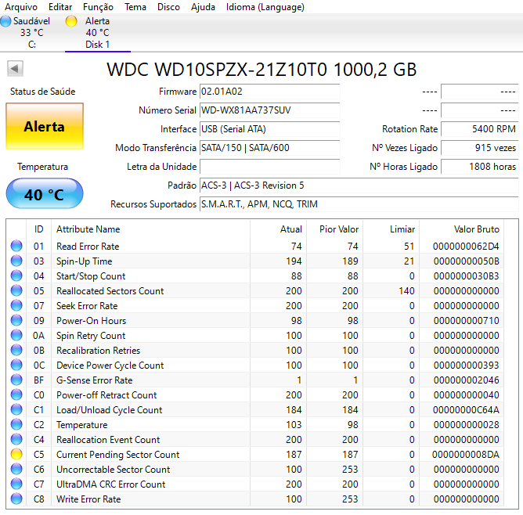Select the Alerta Disk 1 tab

coord(97,33)
